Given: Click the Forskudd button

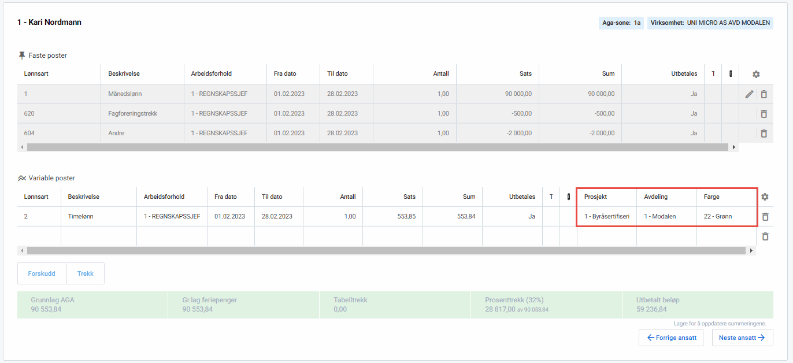Looking at the screenshot, I should pyautogui.click(x=42, y=273).
